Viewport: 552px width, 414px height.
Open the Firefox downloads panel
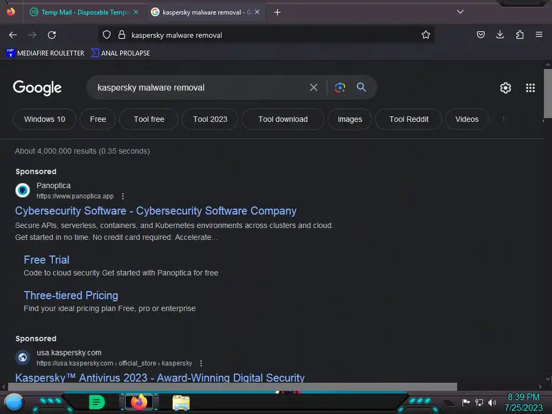coord(500,34)
